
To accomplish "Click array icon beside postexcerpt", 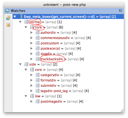I will (x=37, y=48).
